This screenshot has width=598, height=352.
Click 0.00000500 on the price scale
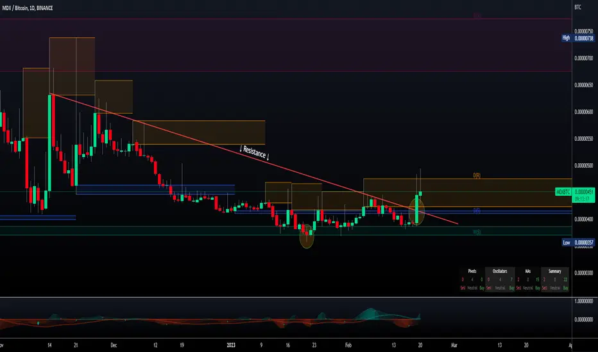point(584,166)
